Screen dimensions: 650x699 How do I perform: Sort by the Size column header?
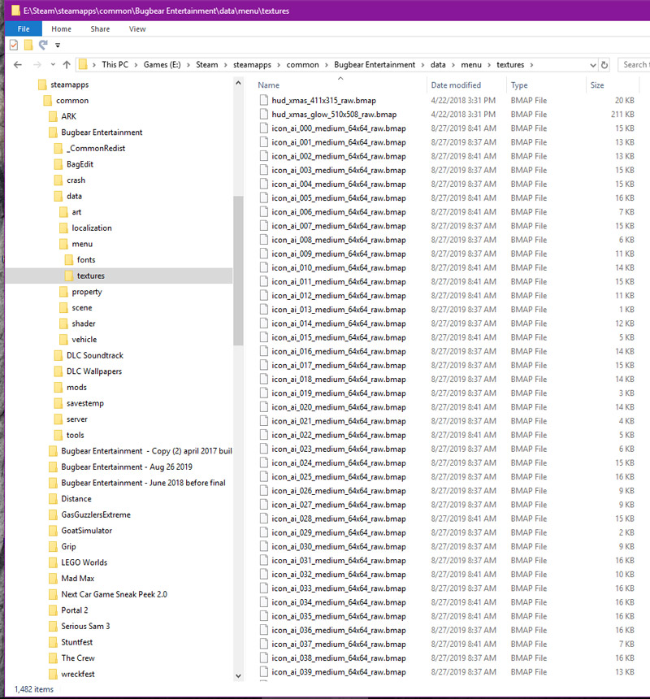(597, 85)
